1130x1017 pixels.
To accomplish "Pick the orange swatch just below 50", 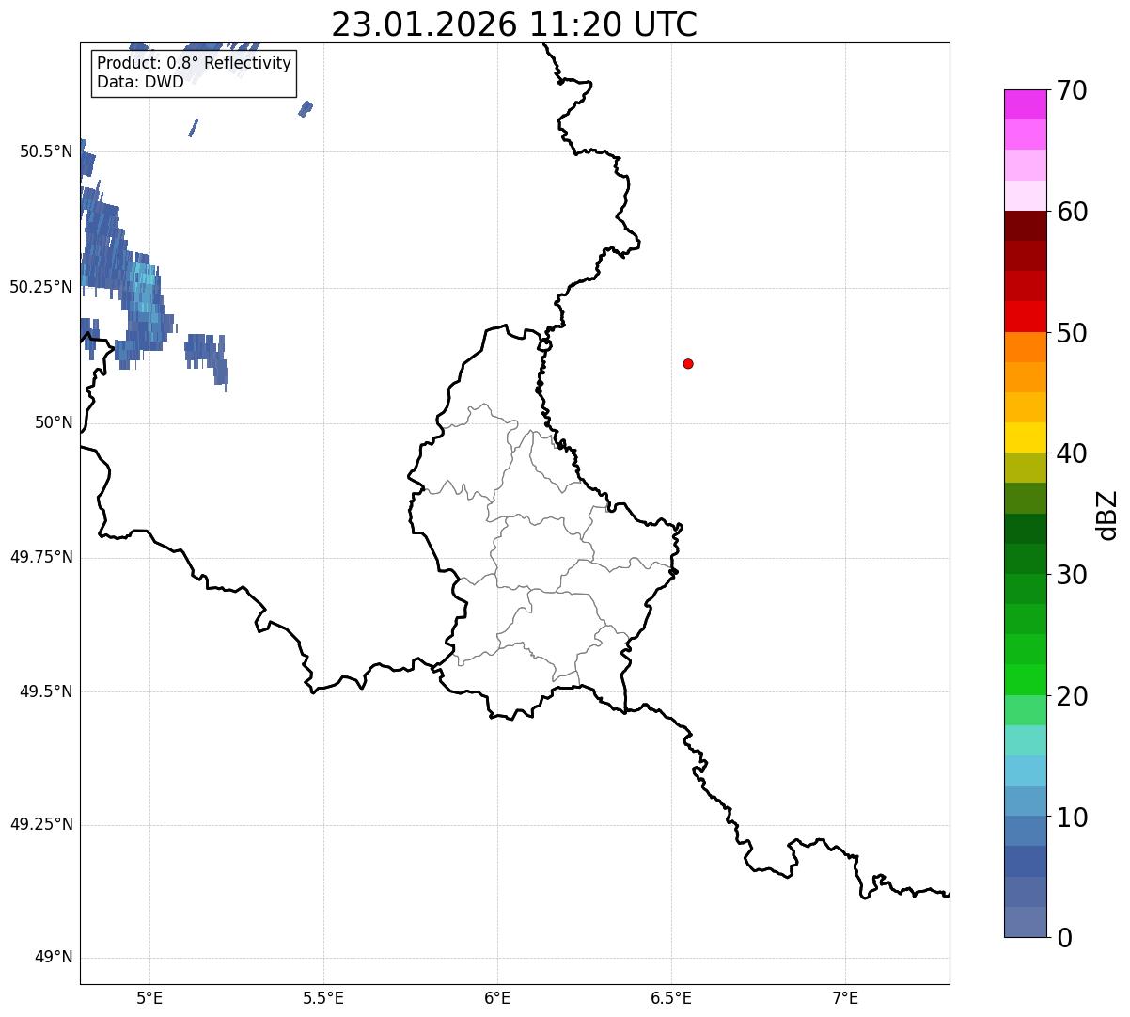I will tap(1026, 347).
